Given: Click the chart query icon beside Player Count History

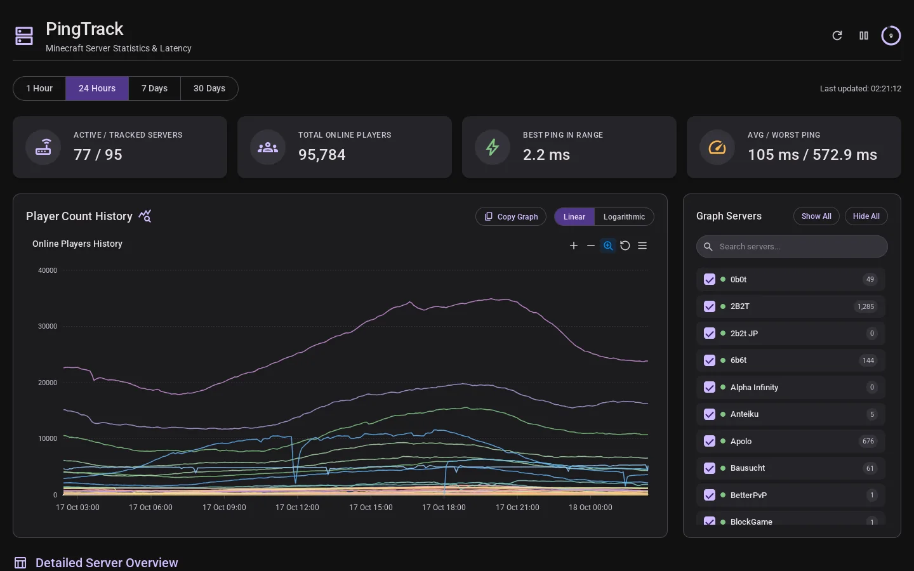Looking at the screenshot, I should pyautogui.click(x=145, y=216).
